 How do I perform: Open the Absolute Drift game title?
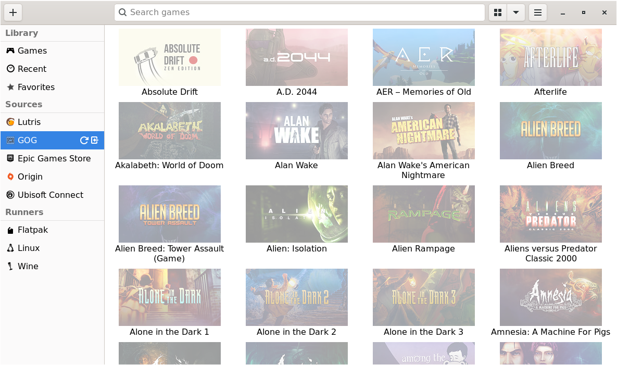point(170,92)
